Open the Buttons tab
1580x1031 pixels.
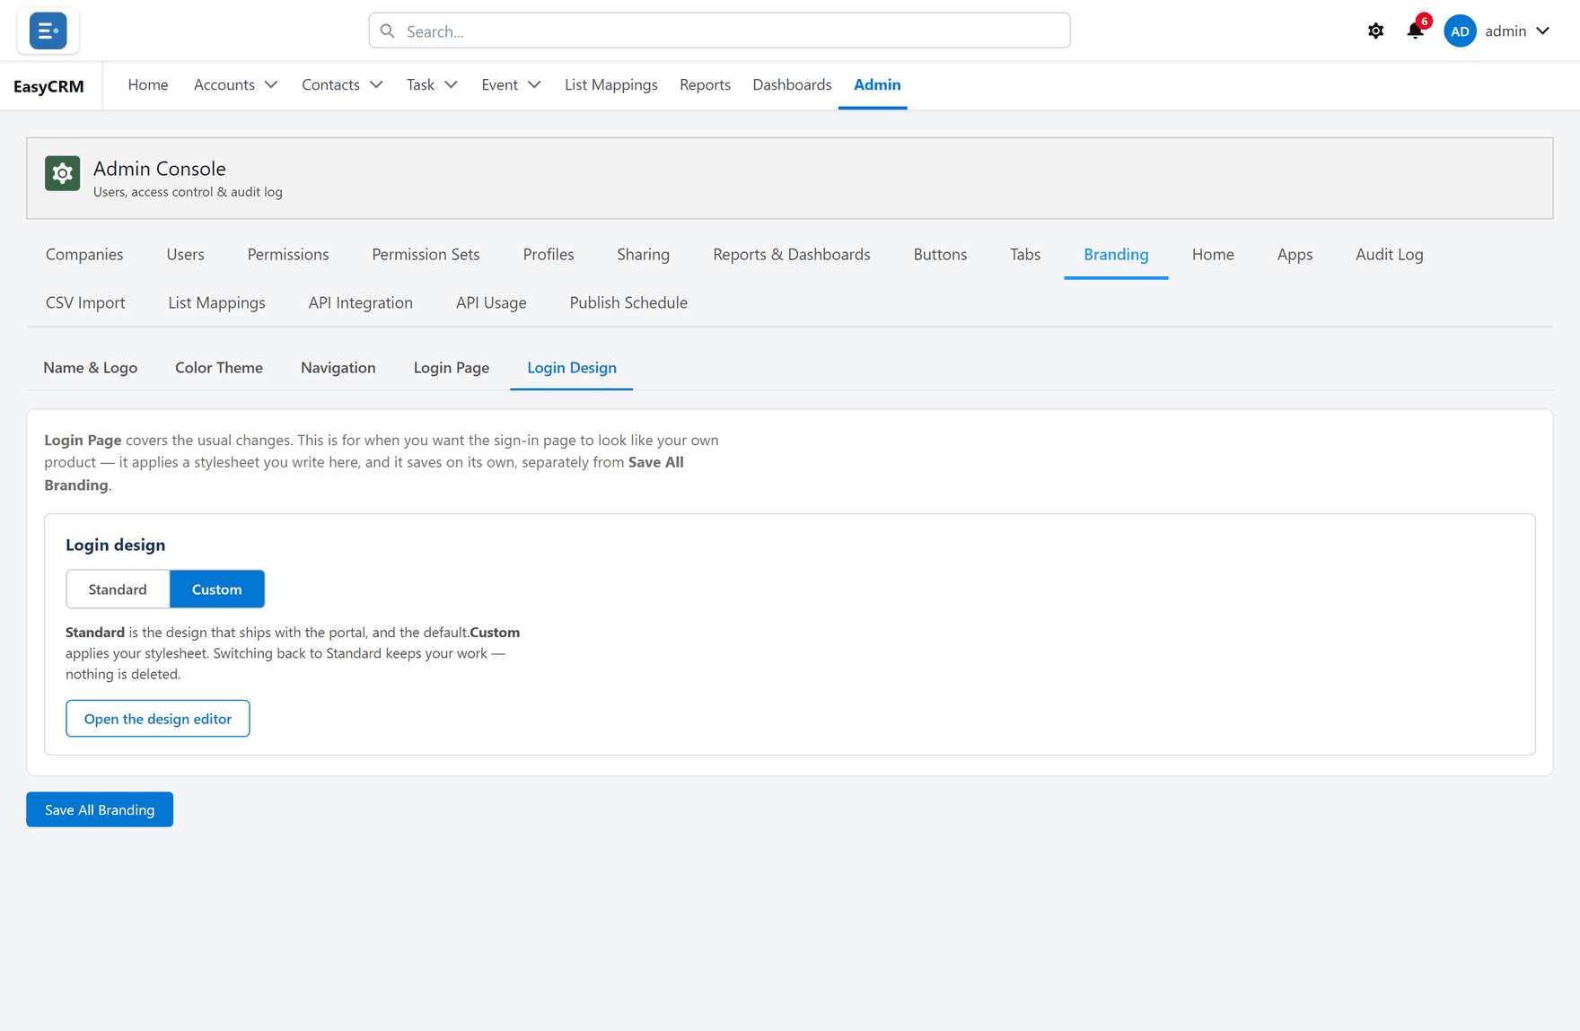pos(940,255)
